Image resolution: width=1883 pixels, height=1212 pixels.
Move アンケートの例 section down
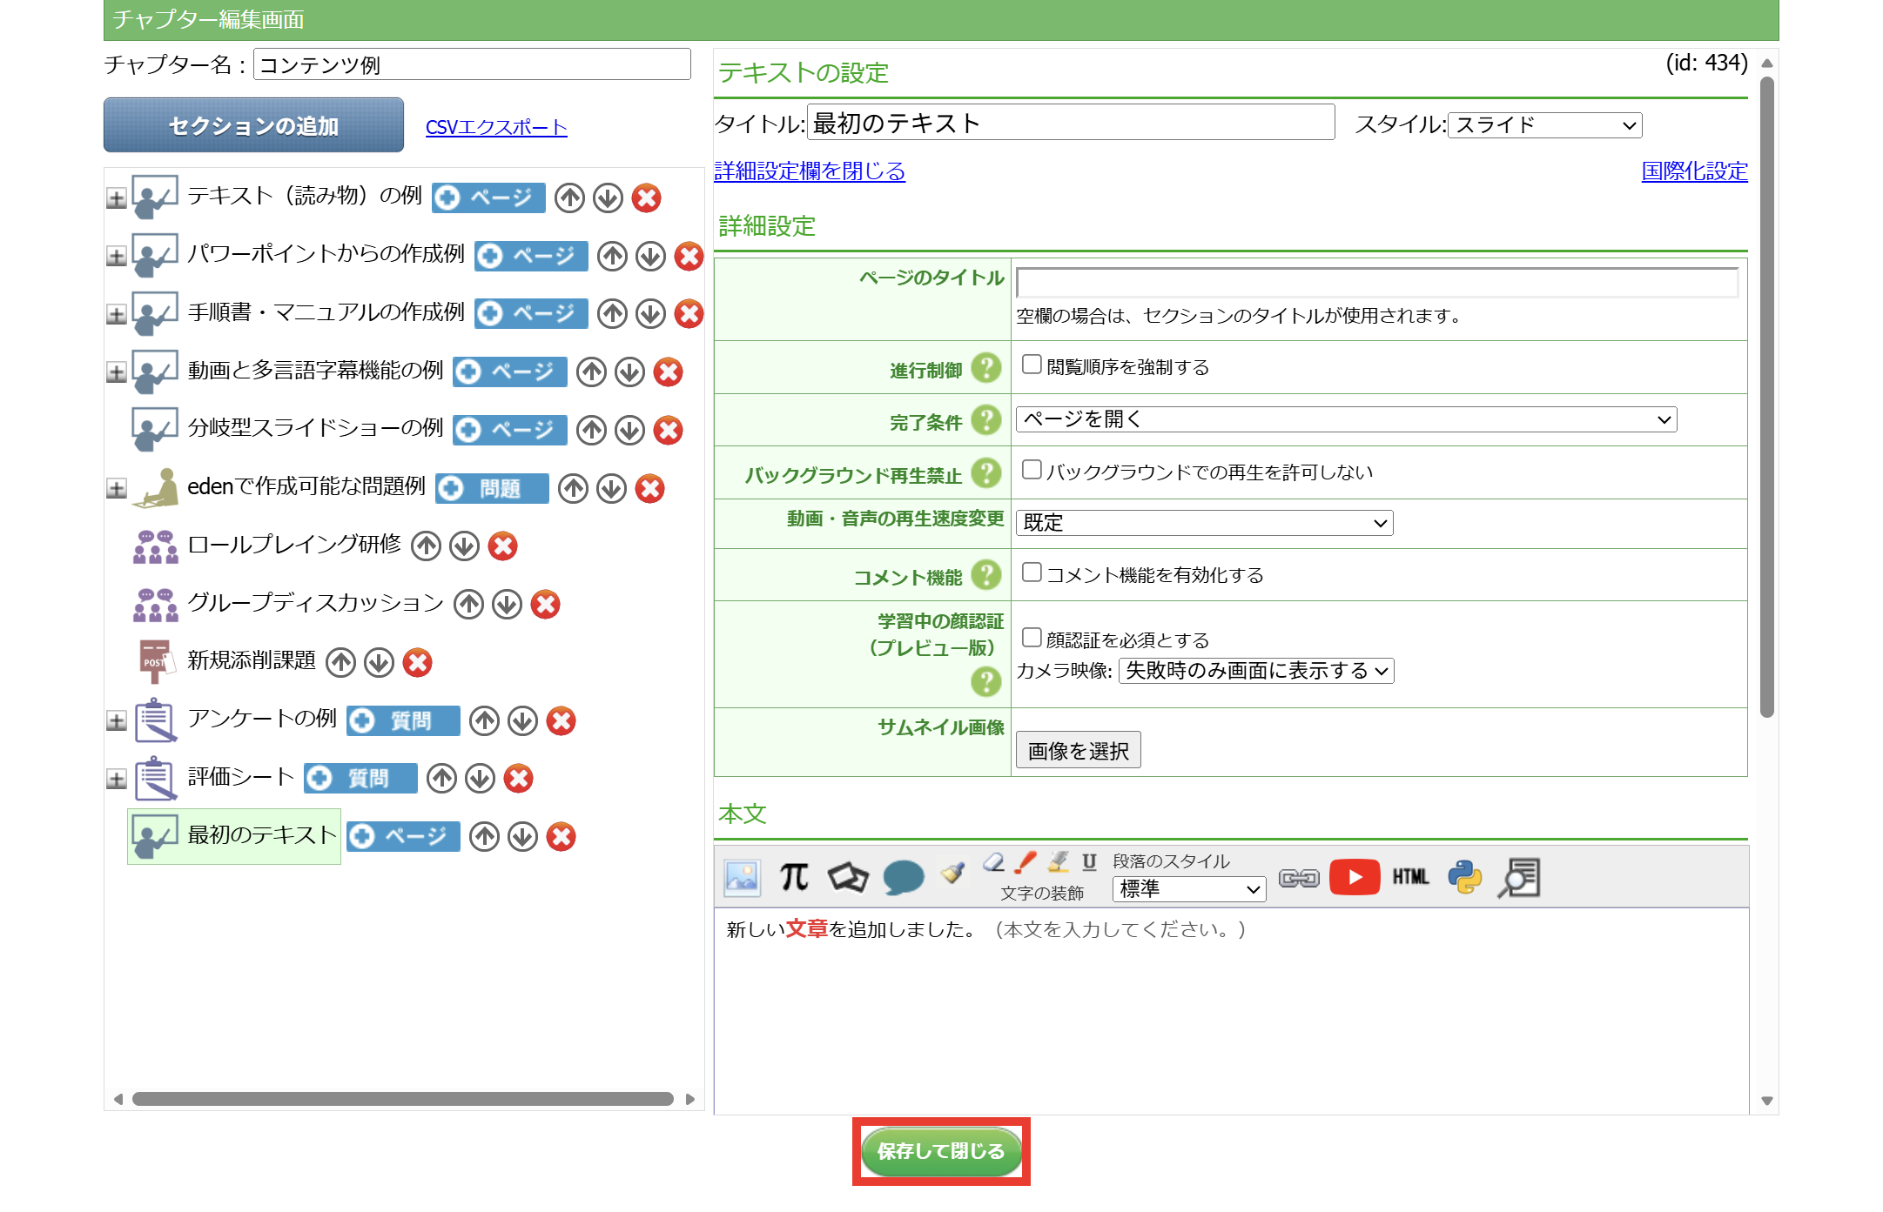click(x=522, y=720)
